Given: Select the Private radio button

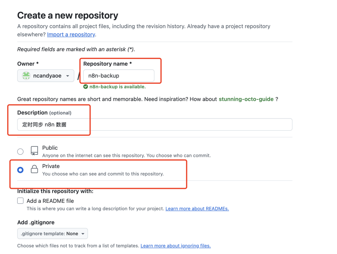Looking at the screenshot, I should [x=20, y=170].
